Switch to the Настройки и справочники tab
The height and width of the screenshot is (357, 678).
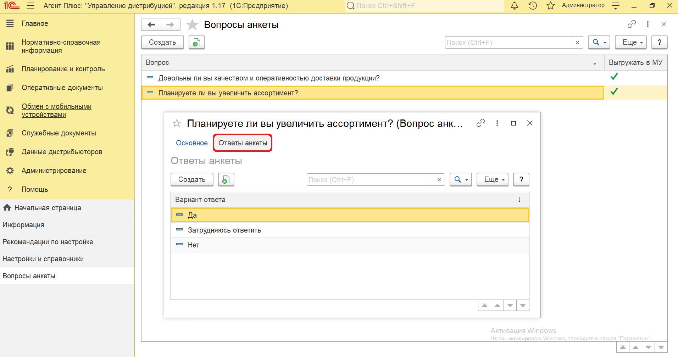pos(67,259)
